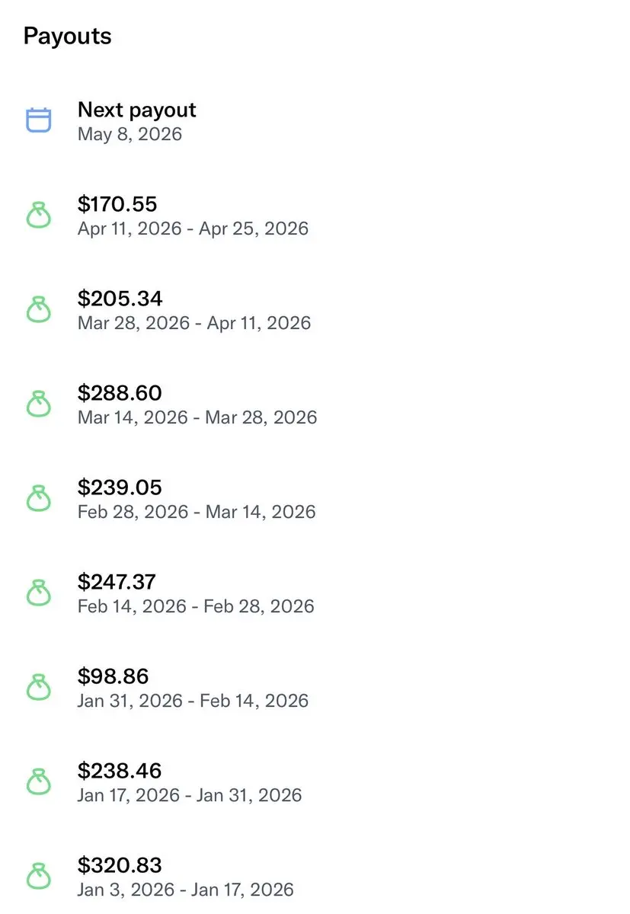
Task: Open the $170.55 payout details
Action: pyautogui.click(x=117, y=204)
